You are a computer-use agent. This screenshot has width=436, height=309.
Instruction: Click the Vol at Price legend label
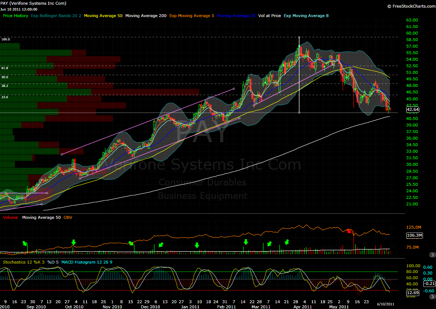(x=270, y=16)
